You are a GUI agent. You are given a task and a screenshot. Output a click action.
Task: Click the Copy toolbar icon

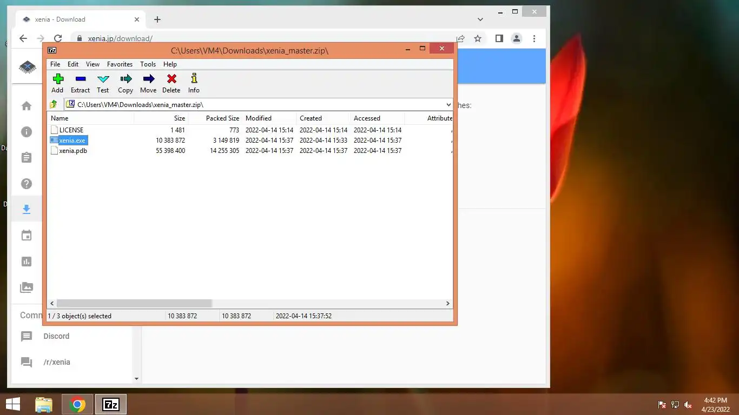(x=126, y=79)
